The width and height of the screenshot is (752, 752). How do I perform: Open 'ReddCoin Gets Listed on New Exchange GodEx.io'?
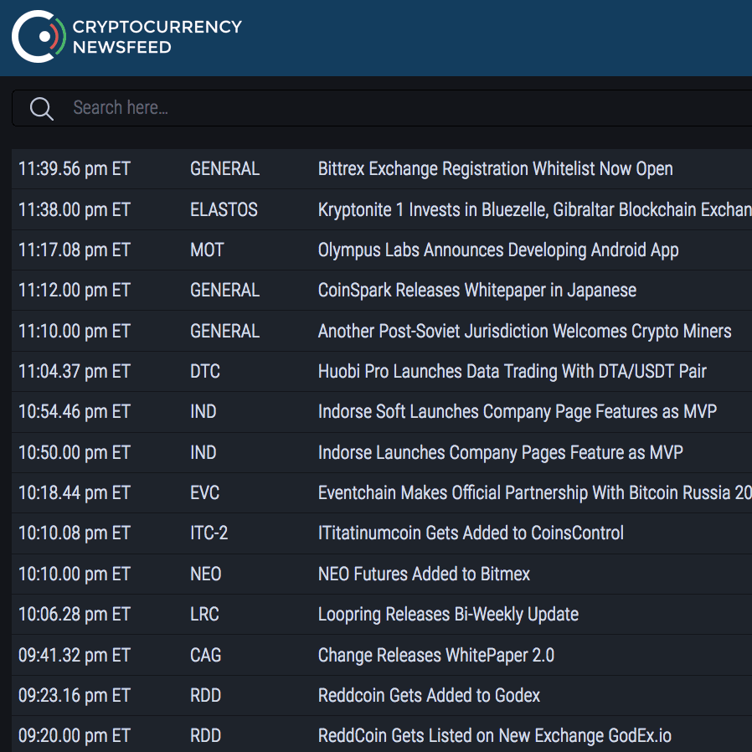pyautogui.click(x=494, y=735)
